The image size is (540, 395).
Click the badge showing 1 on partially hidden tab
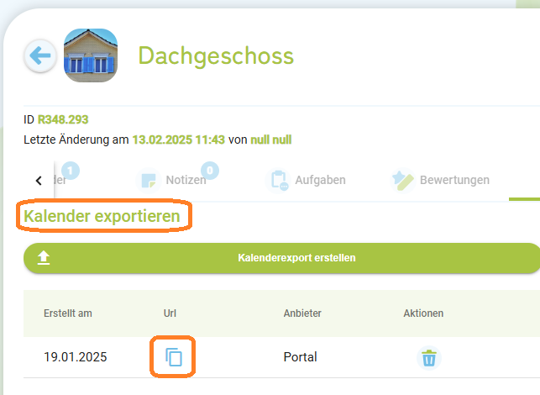(x=71, y=171)
